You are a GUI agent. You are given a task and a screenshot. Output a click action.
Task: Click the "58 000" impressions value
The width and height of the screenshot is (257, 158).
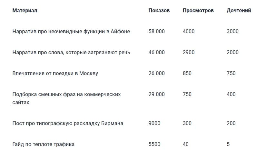point(156,32)
